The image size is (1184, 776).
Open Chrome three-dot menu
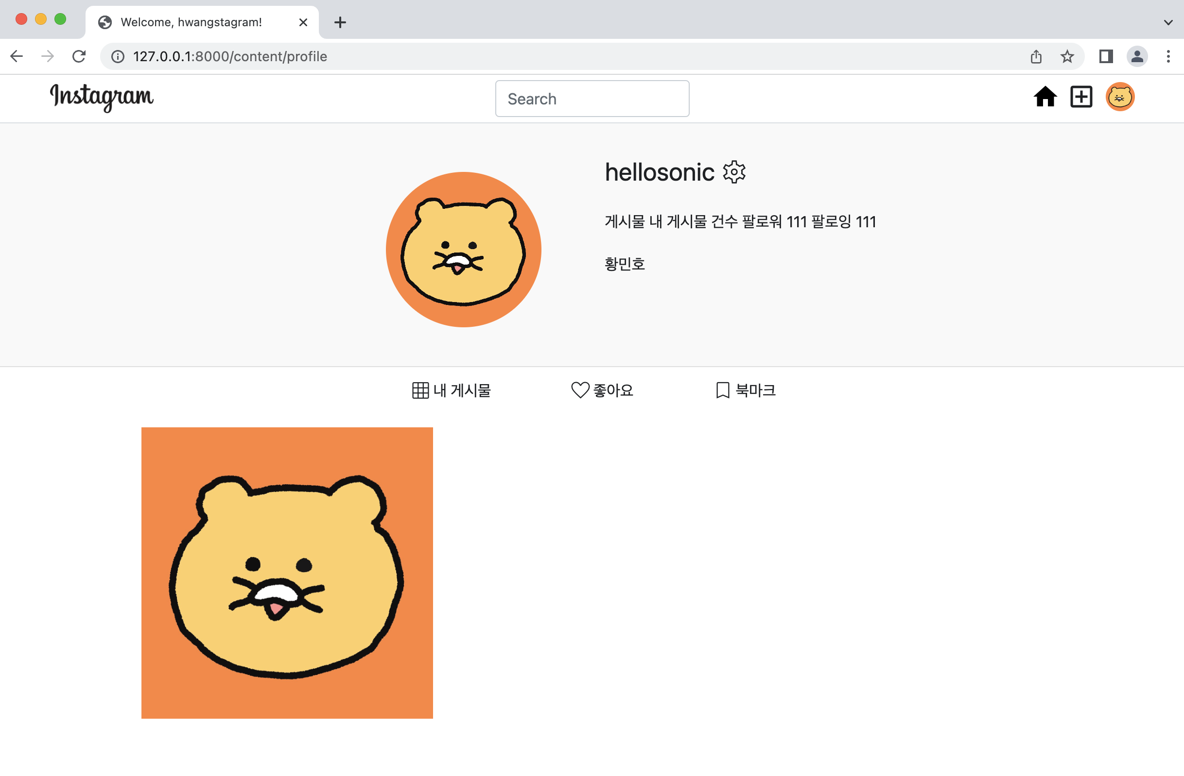pos(1167,57)
